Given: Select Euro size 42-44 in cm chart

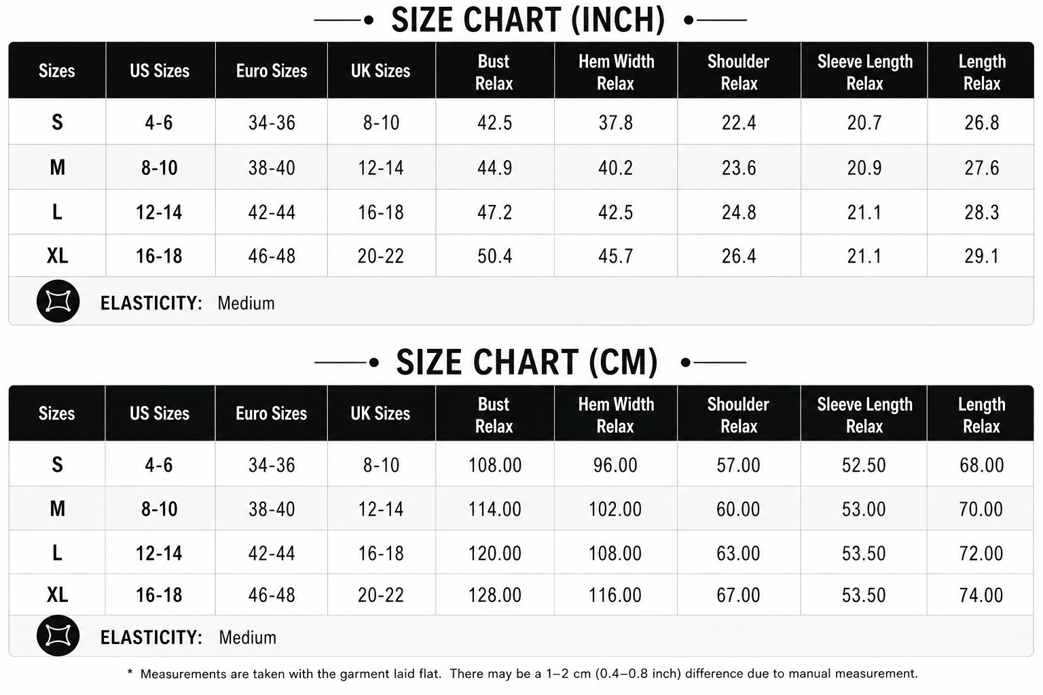Looking at the screenshot, I should click(272, 553).
